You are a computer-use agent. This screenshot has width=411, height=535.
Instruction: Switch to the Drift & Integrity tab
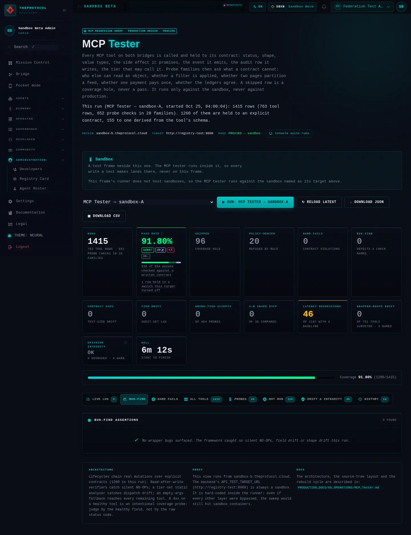(x=327, y=399)
